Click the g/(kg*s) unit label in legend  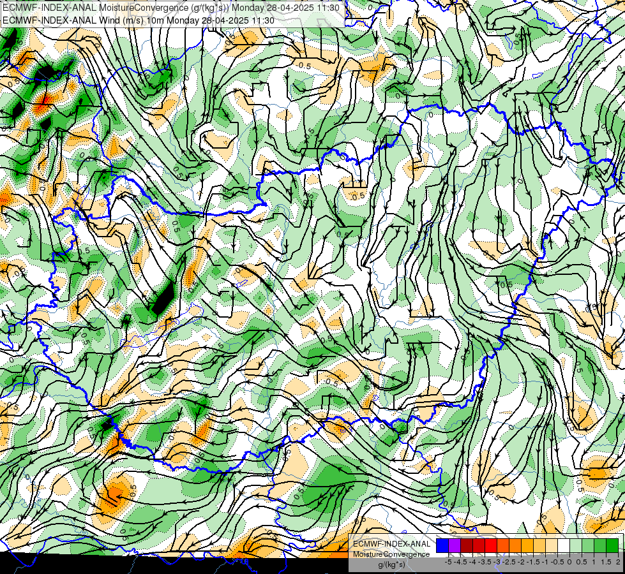pyautogui.click(x=391, y=564)
